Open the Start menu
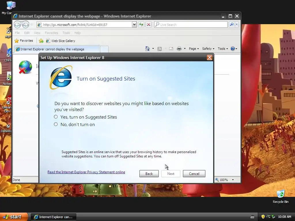 tap(14, 217)
